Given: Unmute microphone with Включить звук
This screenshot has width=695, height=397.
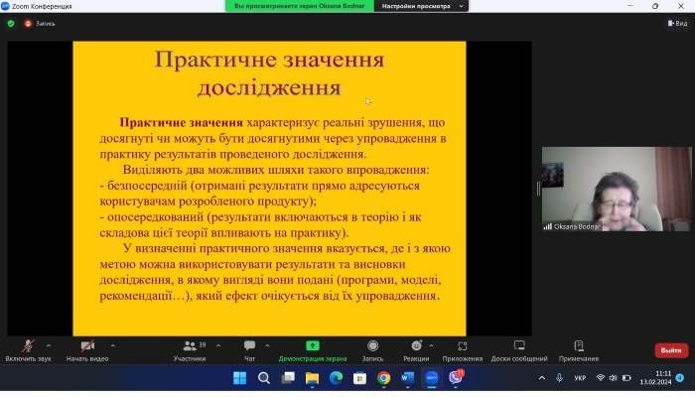Looking at the screenshot, I should (x=27, y=346).
